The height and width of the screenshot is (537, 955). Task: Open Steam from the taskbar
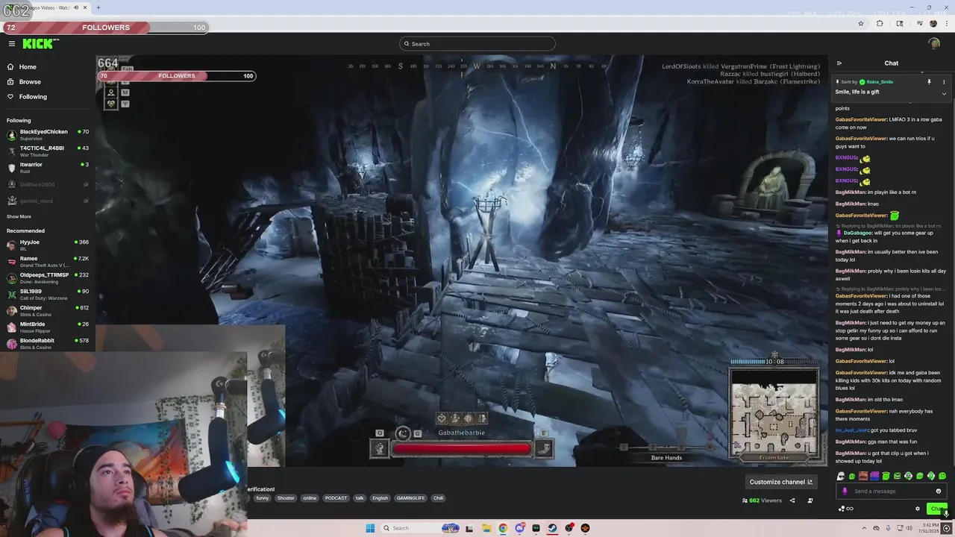coord(552,528)
